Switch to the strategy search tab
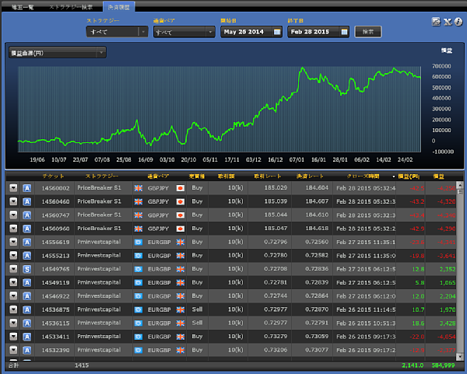The width and height of the screenshot is (467, 374). coord(71,6)
